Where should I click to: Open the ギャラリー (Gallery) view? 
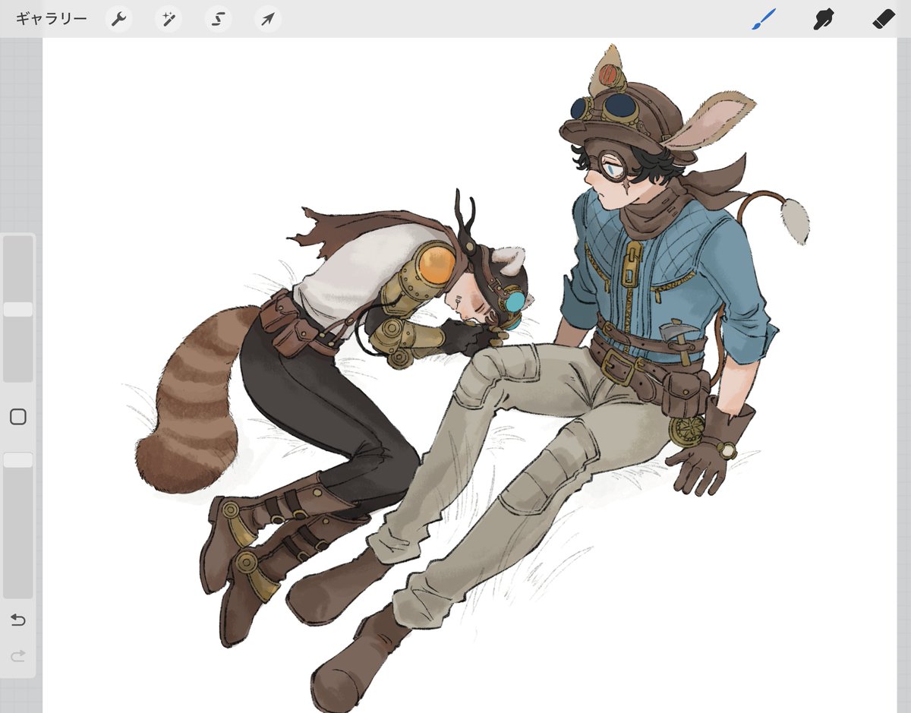52,19
